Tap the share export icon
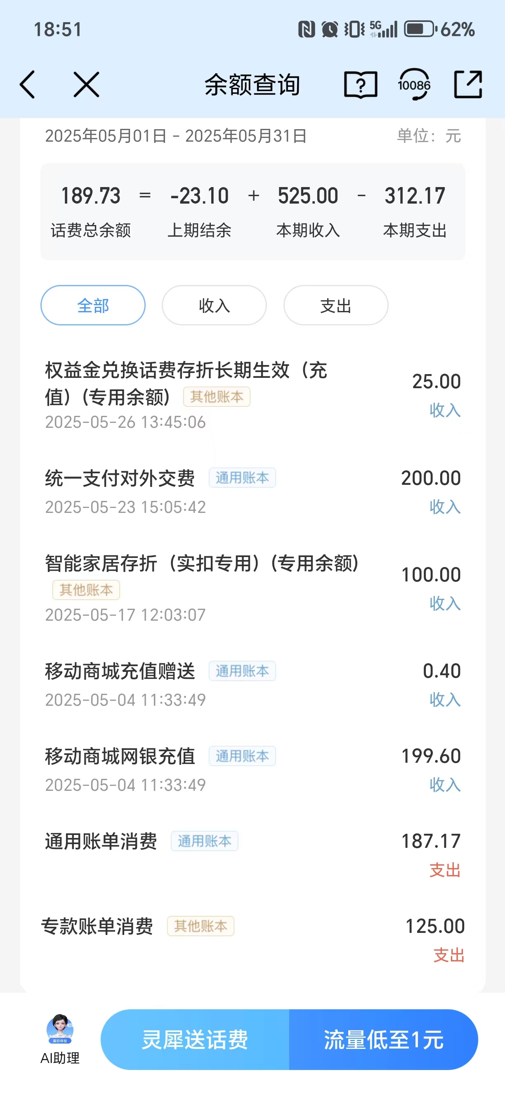Viewport: 505px width, 1115px height. pyautogui.click(x=468, y=84)
